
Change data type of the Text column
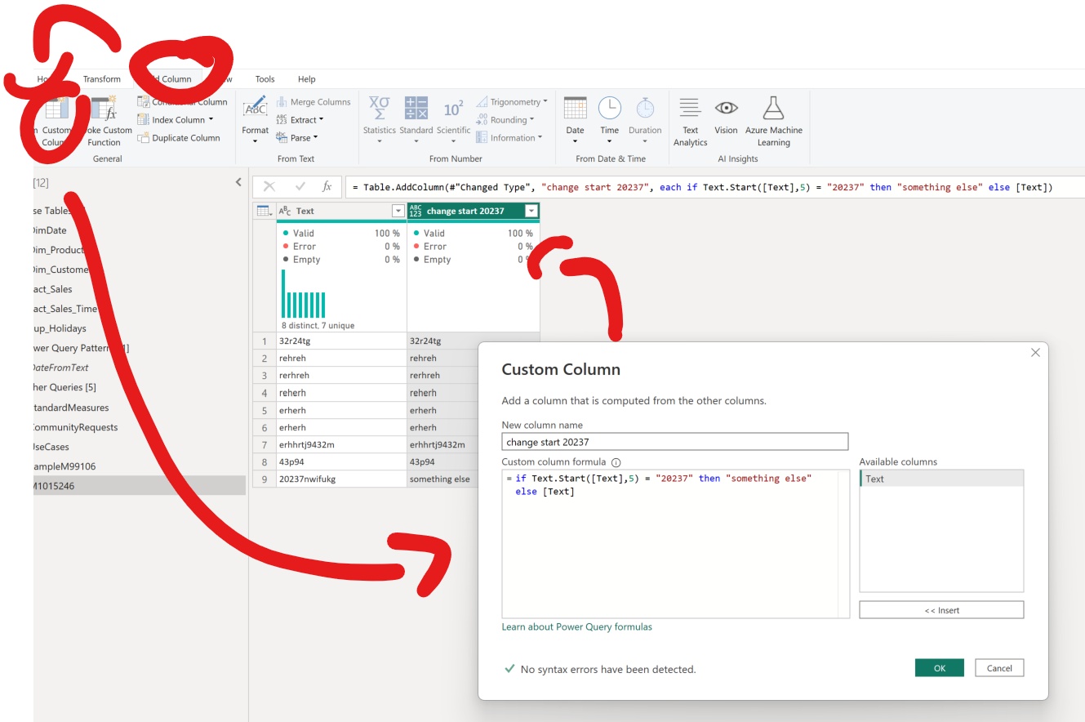coord(285,211)
